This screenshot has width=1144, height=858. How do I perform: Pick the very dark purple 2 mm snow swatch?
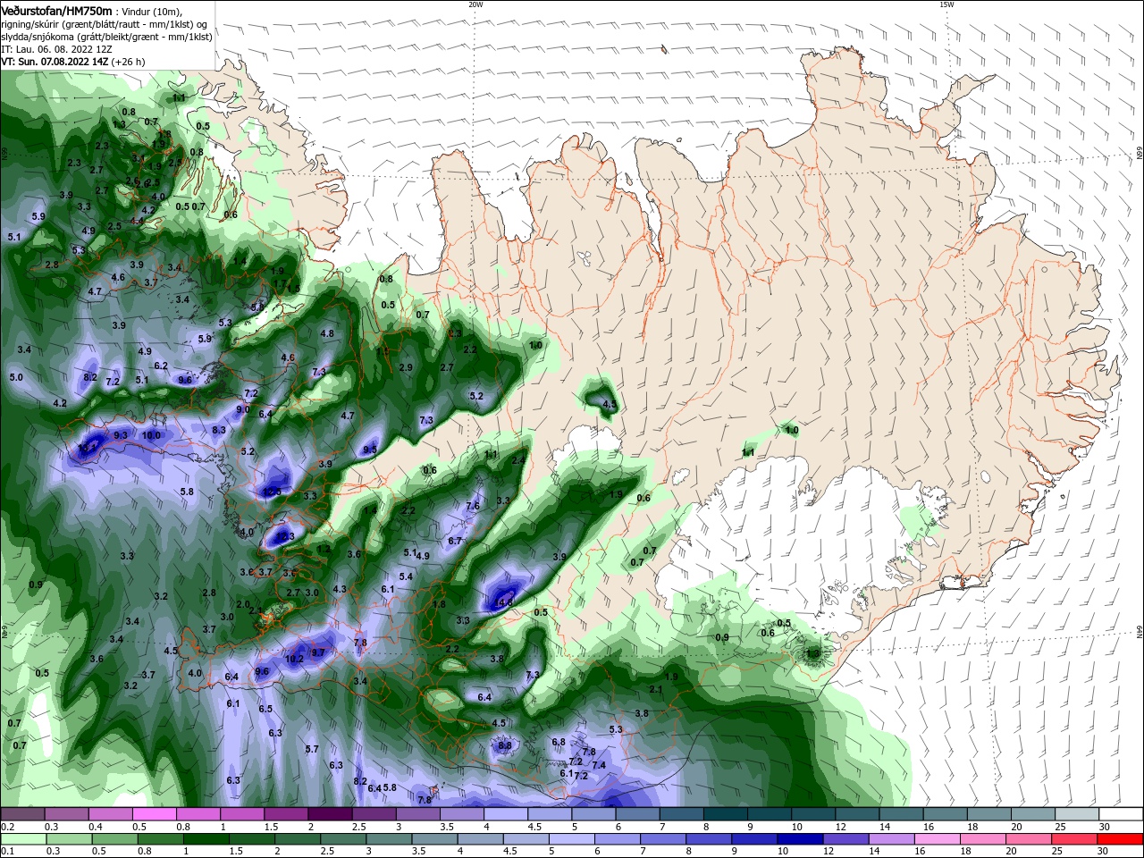tap(330, 814)
